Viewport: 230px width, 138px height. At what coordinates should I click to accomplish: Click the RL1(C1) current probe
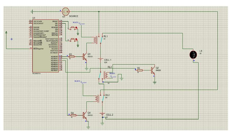tap(80, 23)
